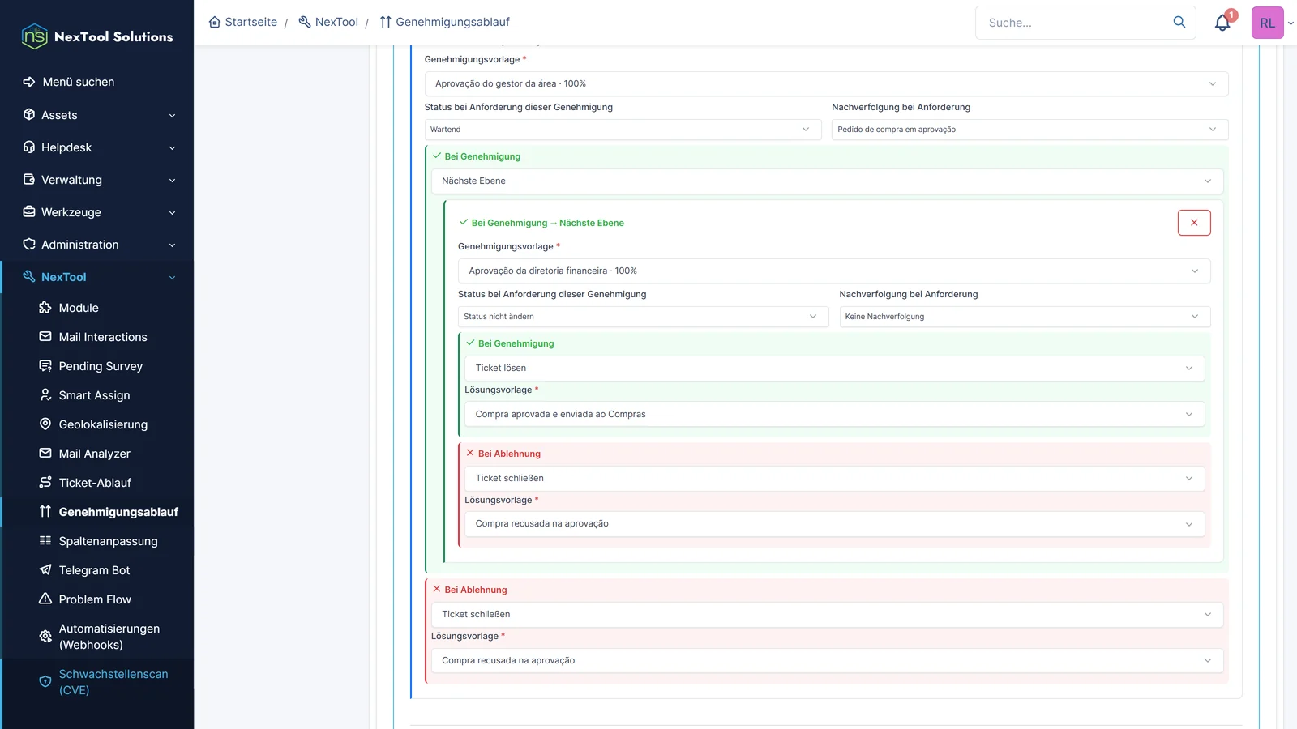Screen dimensions: 1297x729
Task: Click the NexTool Solutions logo icon
Action: [x=34, y=36]
